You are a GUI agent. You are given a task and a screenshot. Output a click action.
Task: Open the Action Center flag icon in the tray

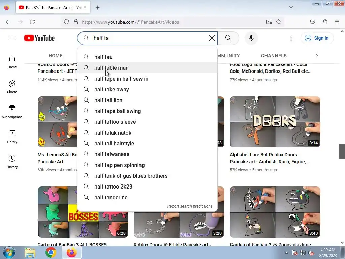(x=294, y=253)
